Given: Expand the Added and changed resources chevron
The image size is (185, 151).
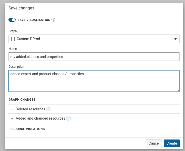Looking at the screenshot, I should click(x=12, y=118).
